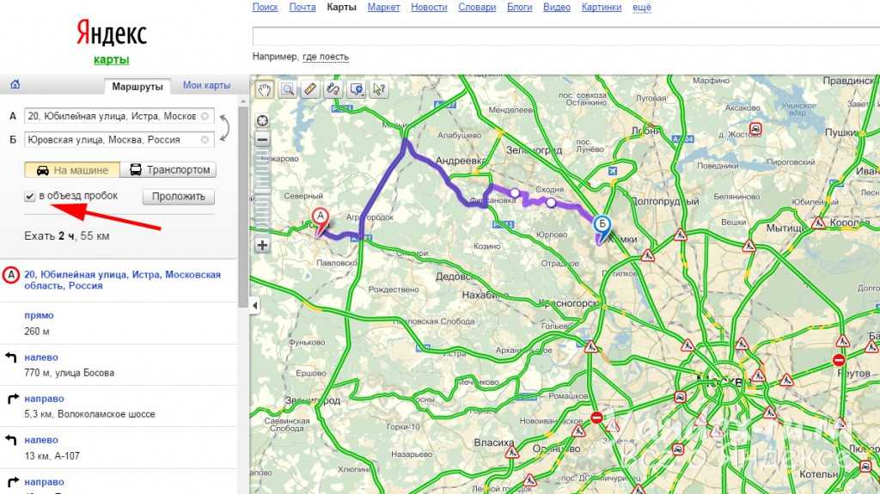Click the route building tool icon
This screenshot has width=880, height=494.
pos(333,89)
